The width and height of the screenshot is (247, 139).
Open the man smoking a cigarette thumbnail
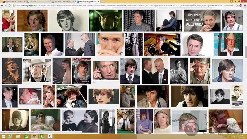click(200, 71)
